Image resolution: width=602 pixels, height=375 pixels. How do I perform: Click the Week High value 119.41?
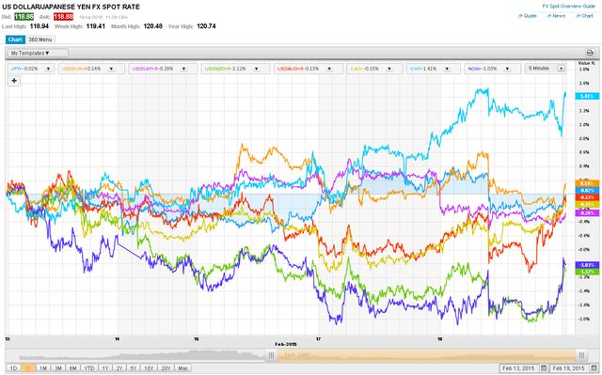pyautogui.click(x=96, y=26)
